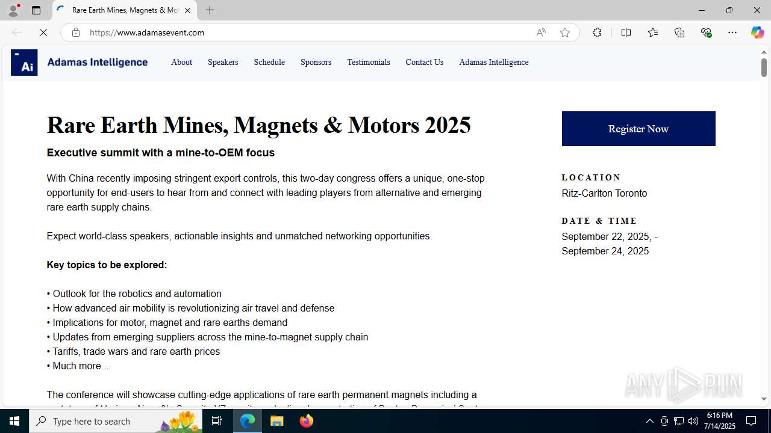
Task: Open the Copilot icon
Action: point(757,32)
